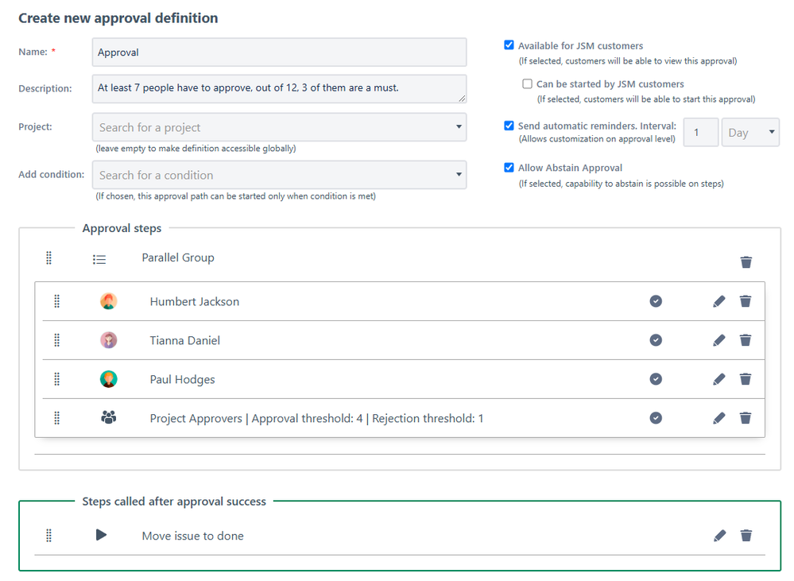This screenshot has width=794, height=581.
Task: Click the Tianna Daniel row drag handle
Action: [56, 340]
